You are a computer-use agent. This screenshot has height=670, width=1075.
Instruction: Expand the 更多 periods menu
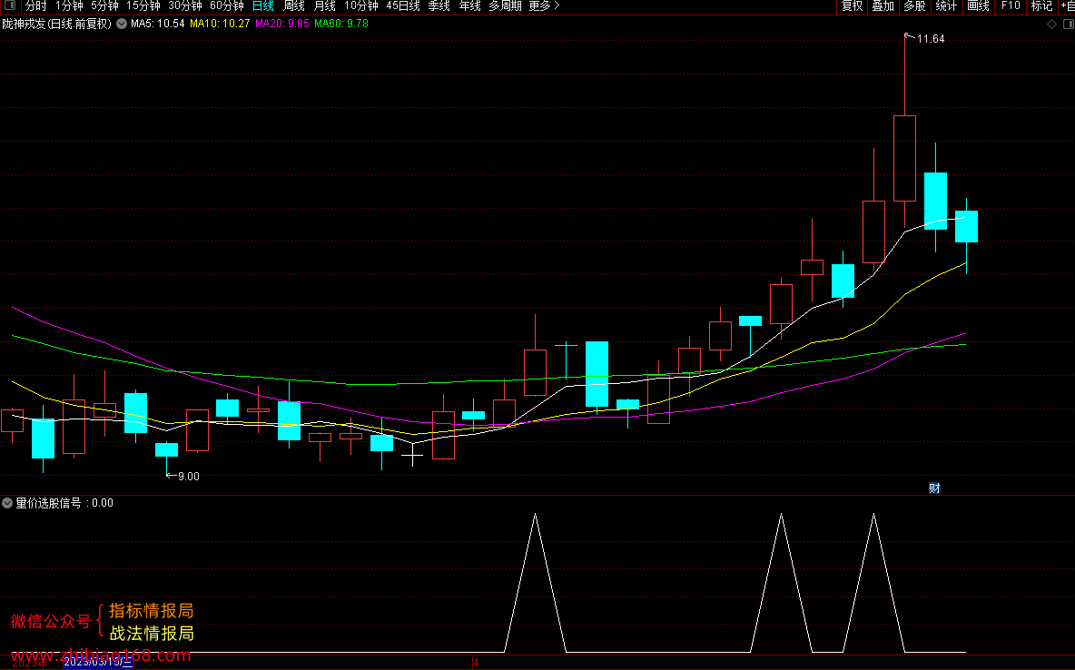[545, 6]
